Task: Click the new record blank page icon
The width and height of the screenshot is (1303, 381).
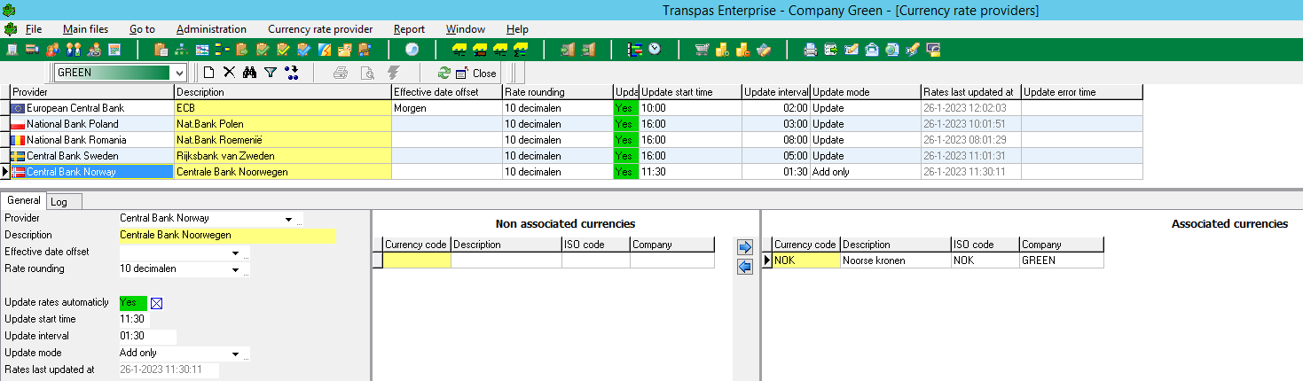Action: pyautogui.click(x=208, y=73)
